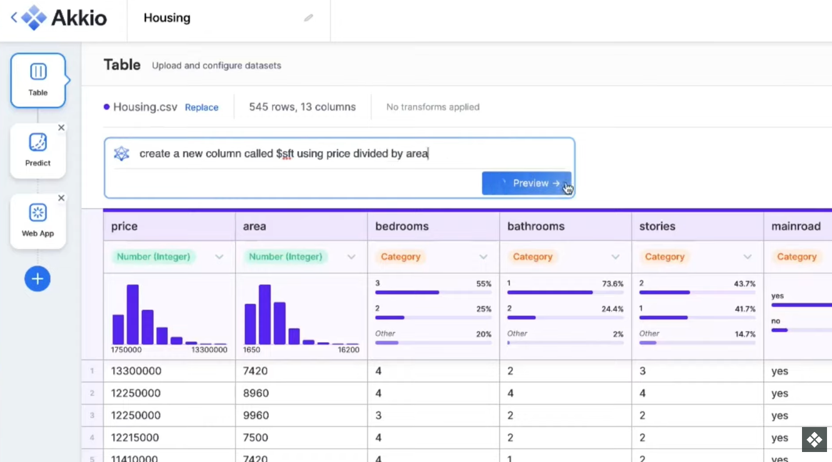Open the bedrooms Category dropdown
The height and width of the screenshot is (462, 832).
pyautogui.click(x=483, y=257)
